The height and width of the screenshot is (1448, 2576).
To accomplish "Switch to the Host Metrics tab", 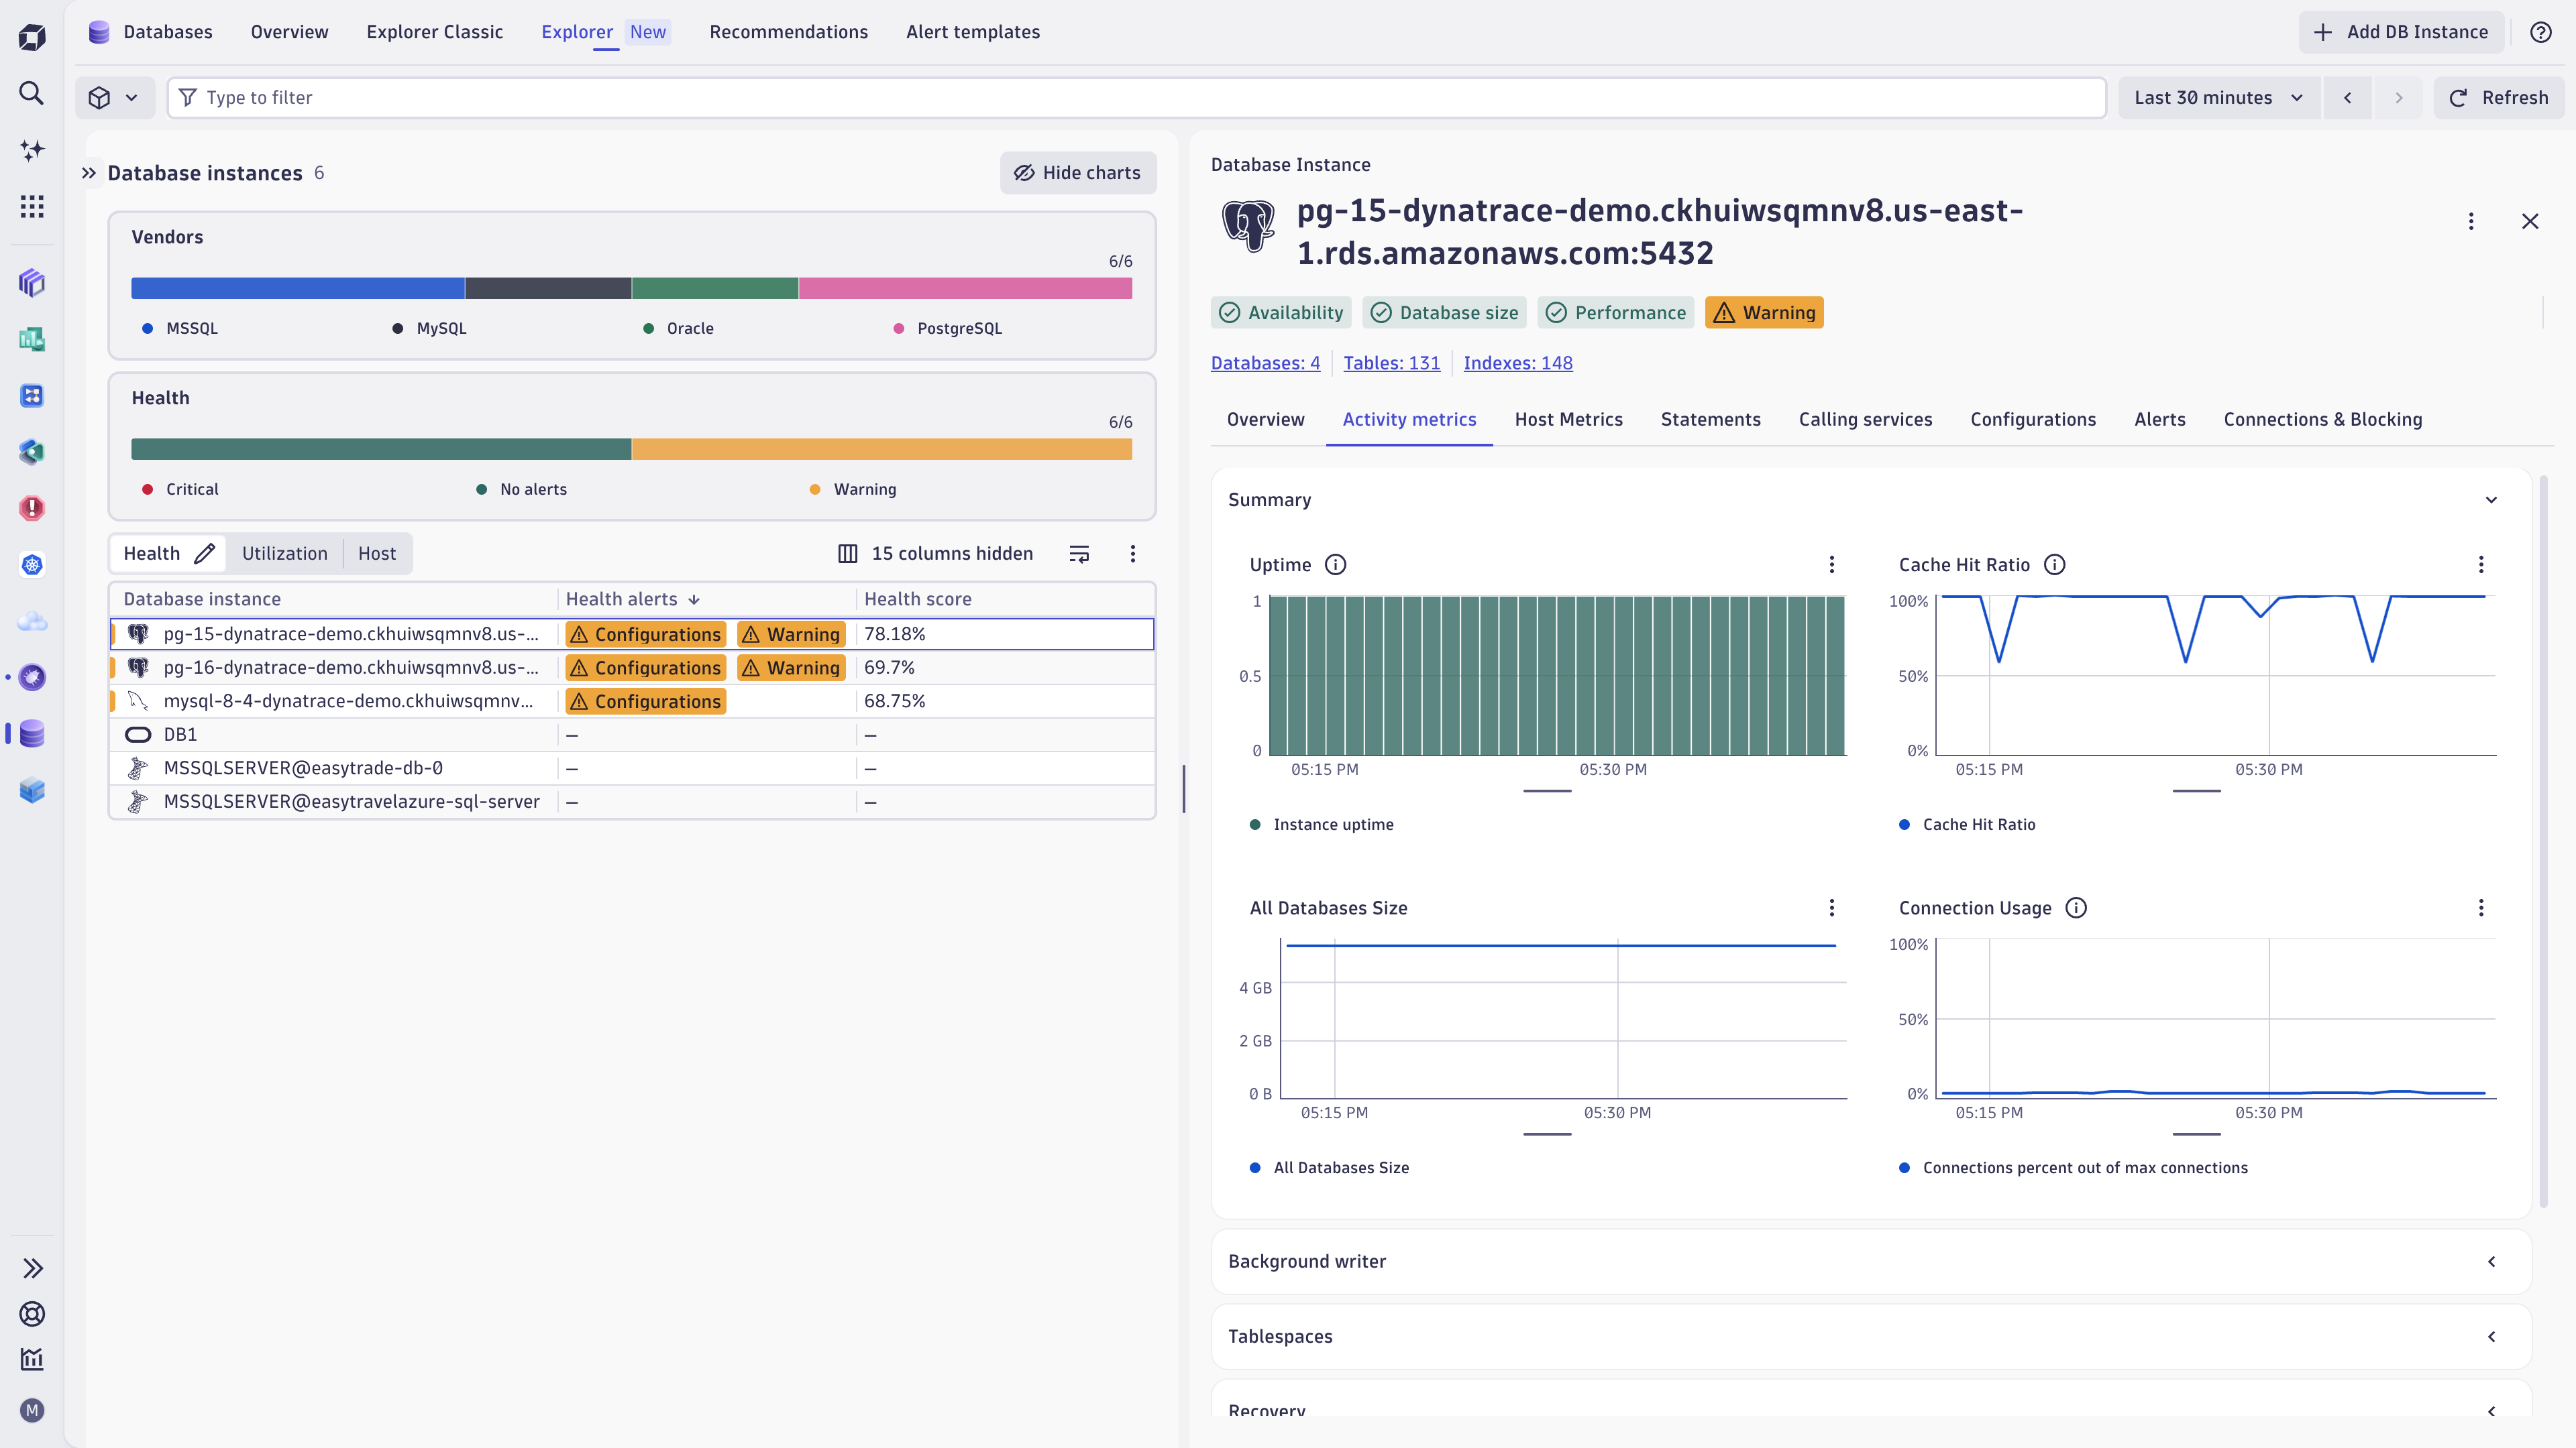I will 1568,420.
